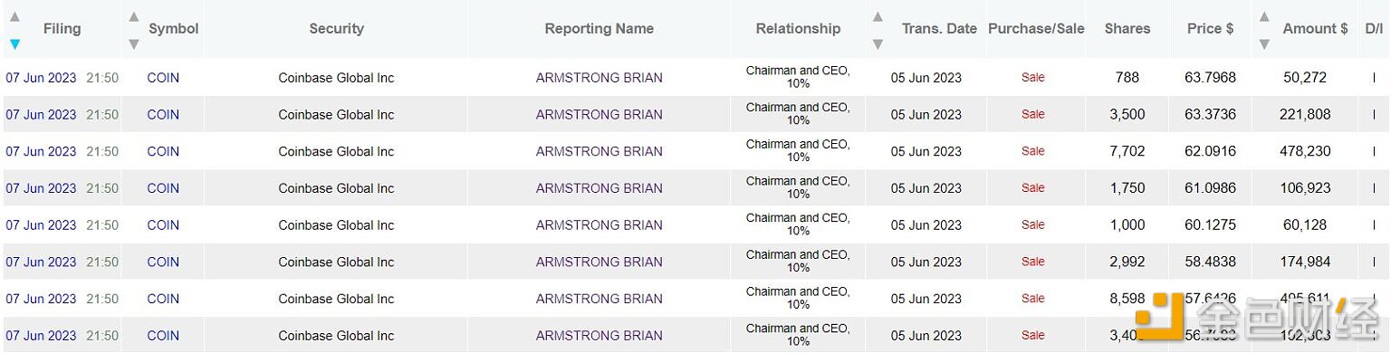This screenshot has height=353, width=1391.
Task: Click the Security column header
Action: (x=336, y=29)
